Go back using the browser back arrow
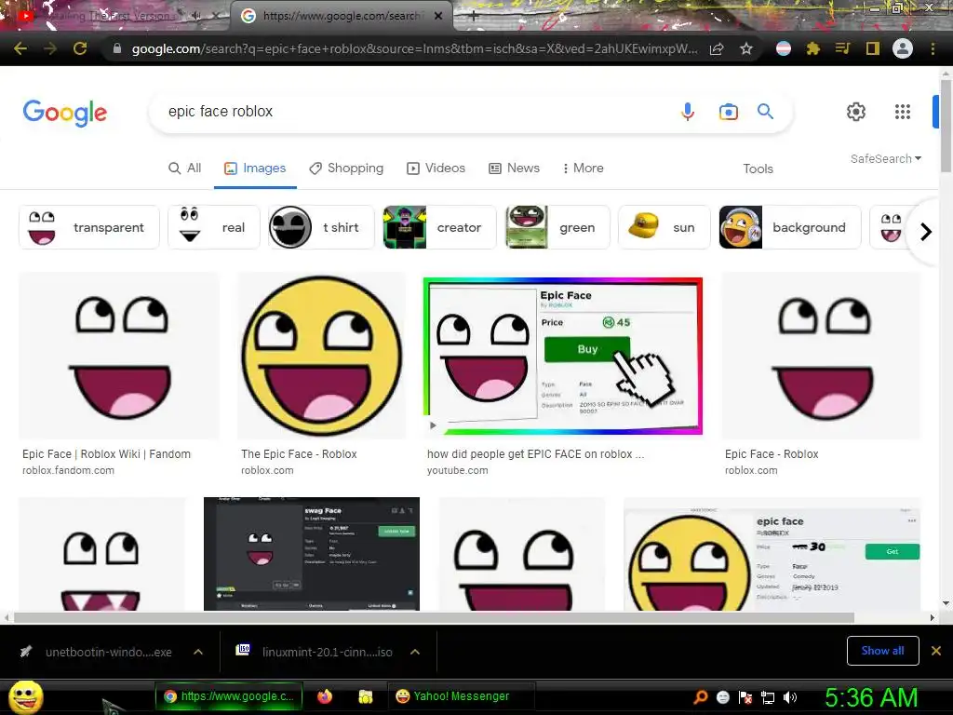The height and width of the screenshot is (715, 953). point(20,48)
